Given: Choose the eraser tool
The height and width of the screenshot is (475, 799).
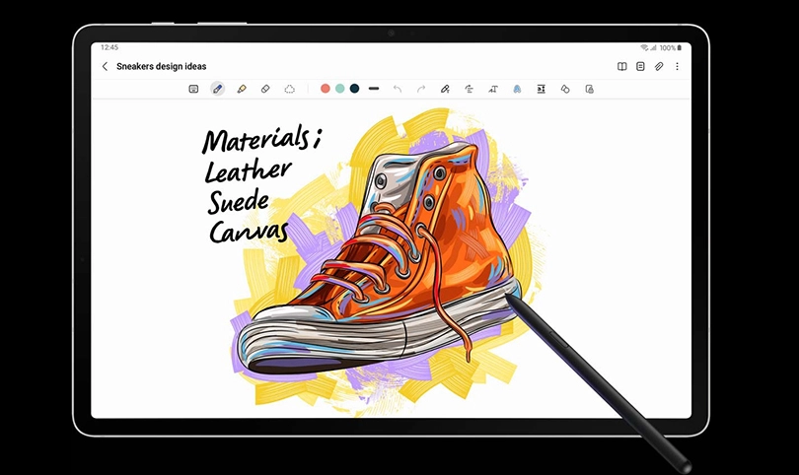Looking at the screenshot, I should (265, 89).
